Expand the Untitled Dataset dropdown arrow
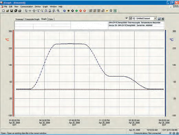Image resolution: width=179 pixels, height=135 pixels. [x=155, y=18]
